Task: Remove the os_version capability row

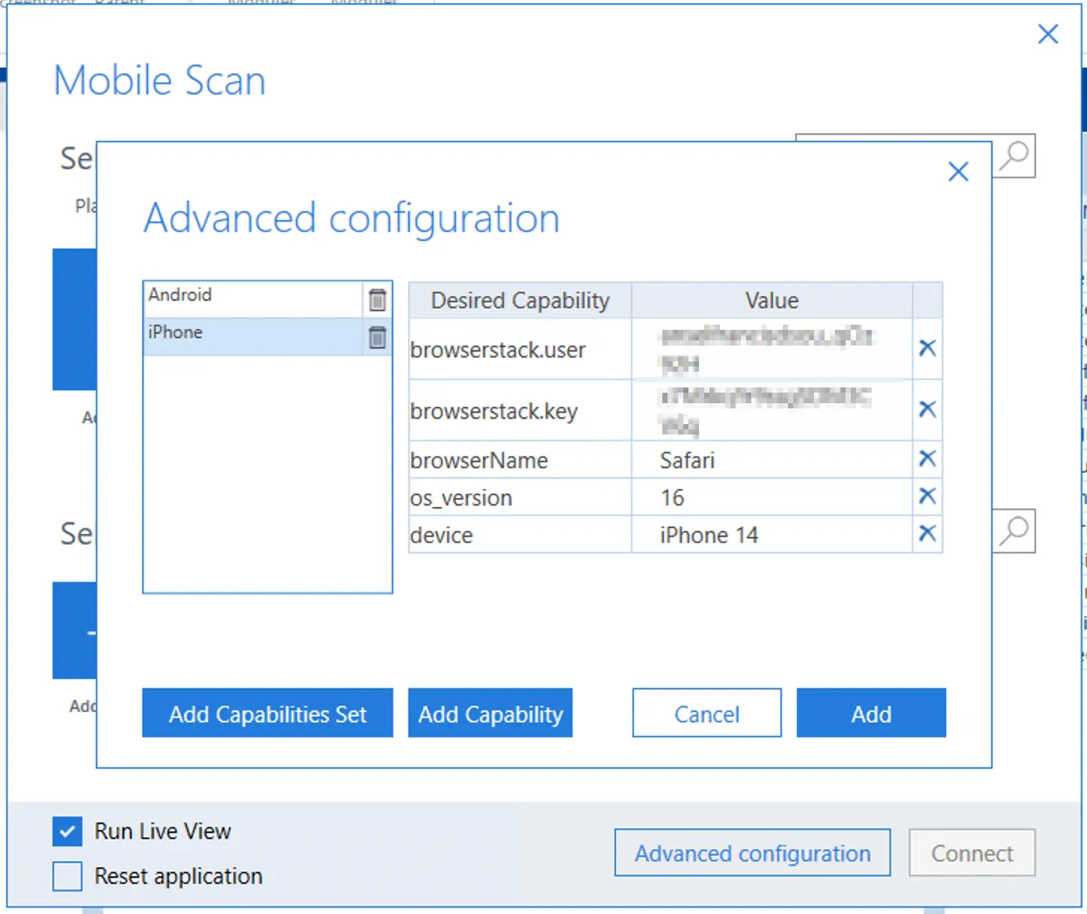Action: [x=927, y=496]
